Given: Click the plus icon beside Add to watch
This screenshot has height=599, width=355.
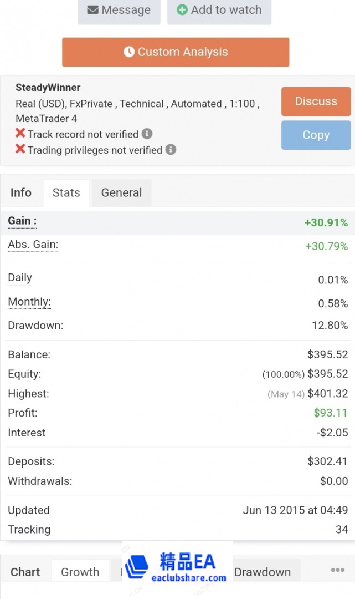Looking at the screenshot, I should coord(182,10).
